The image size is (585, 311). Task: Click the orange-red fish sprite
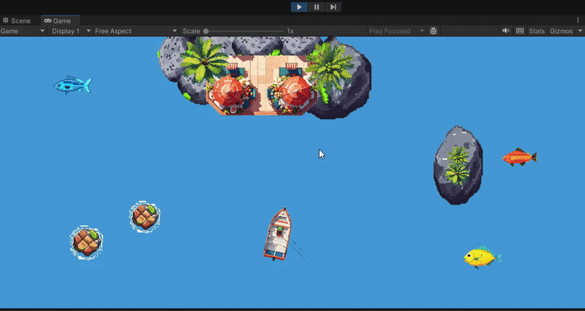pos(519,157)
